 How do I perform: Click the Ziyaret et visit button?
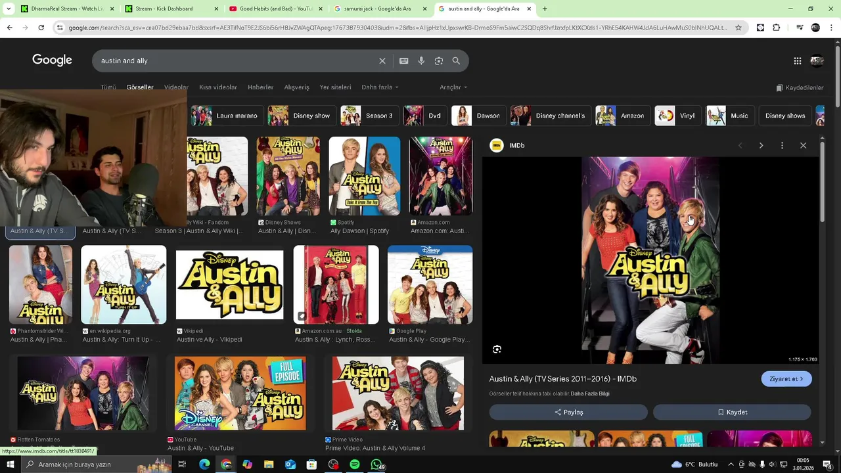[786, 379]
